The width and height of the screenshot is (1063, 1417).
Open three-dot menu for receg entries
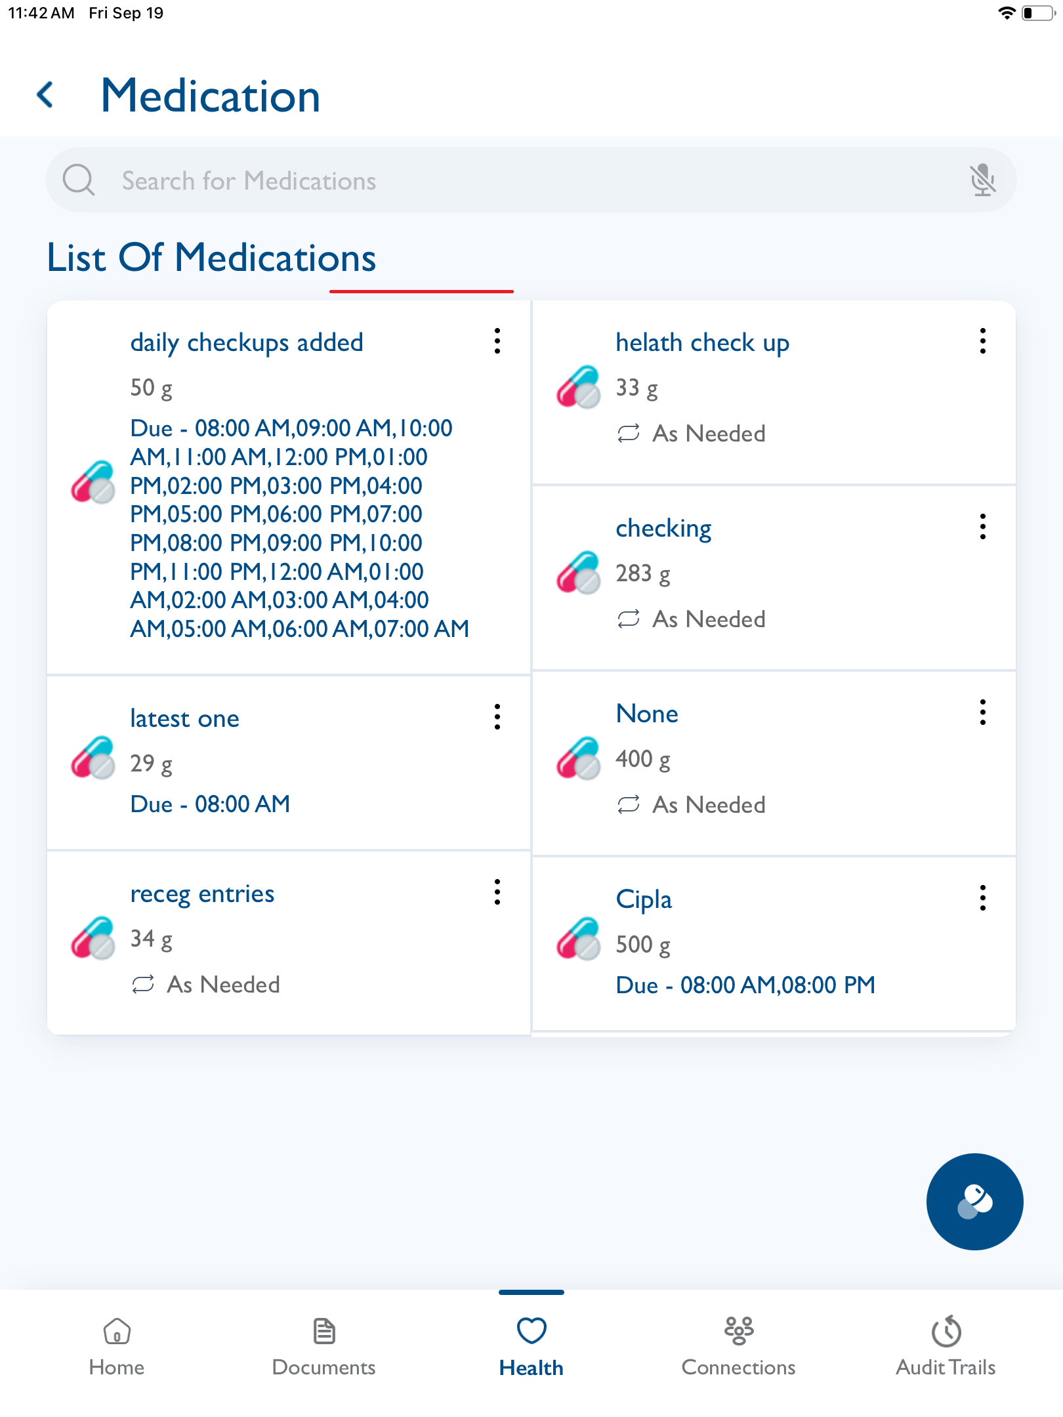click(x=497, y=892)
